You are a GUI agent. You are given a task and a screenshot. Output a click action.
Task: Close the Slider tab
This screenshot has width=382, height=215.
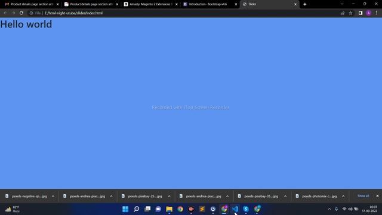coord(295,4)
